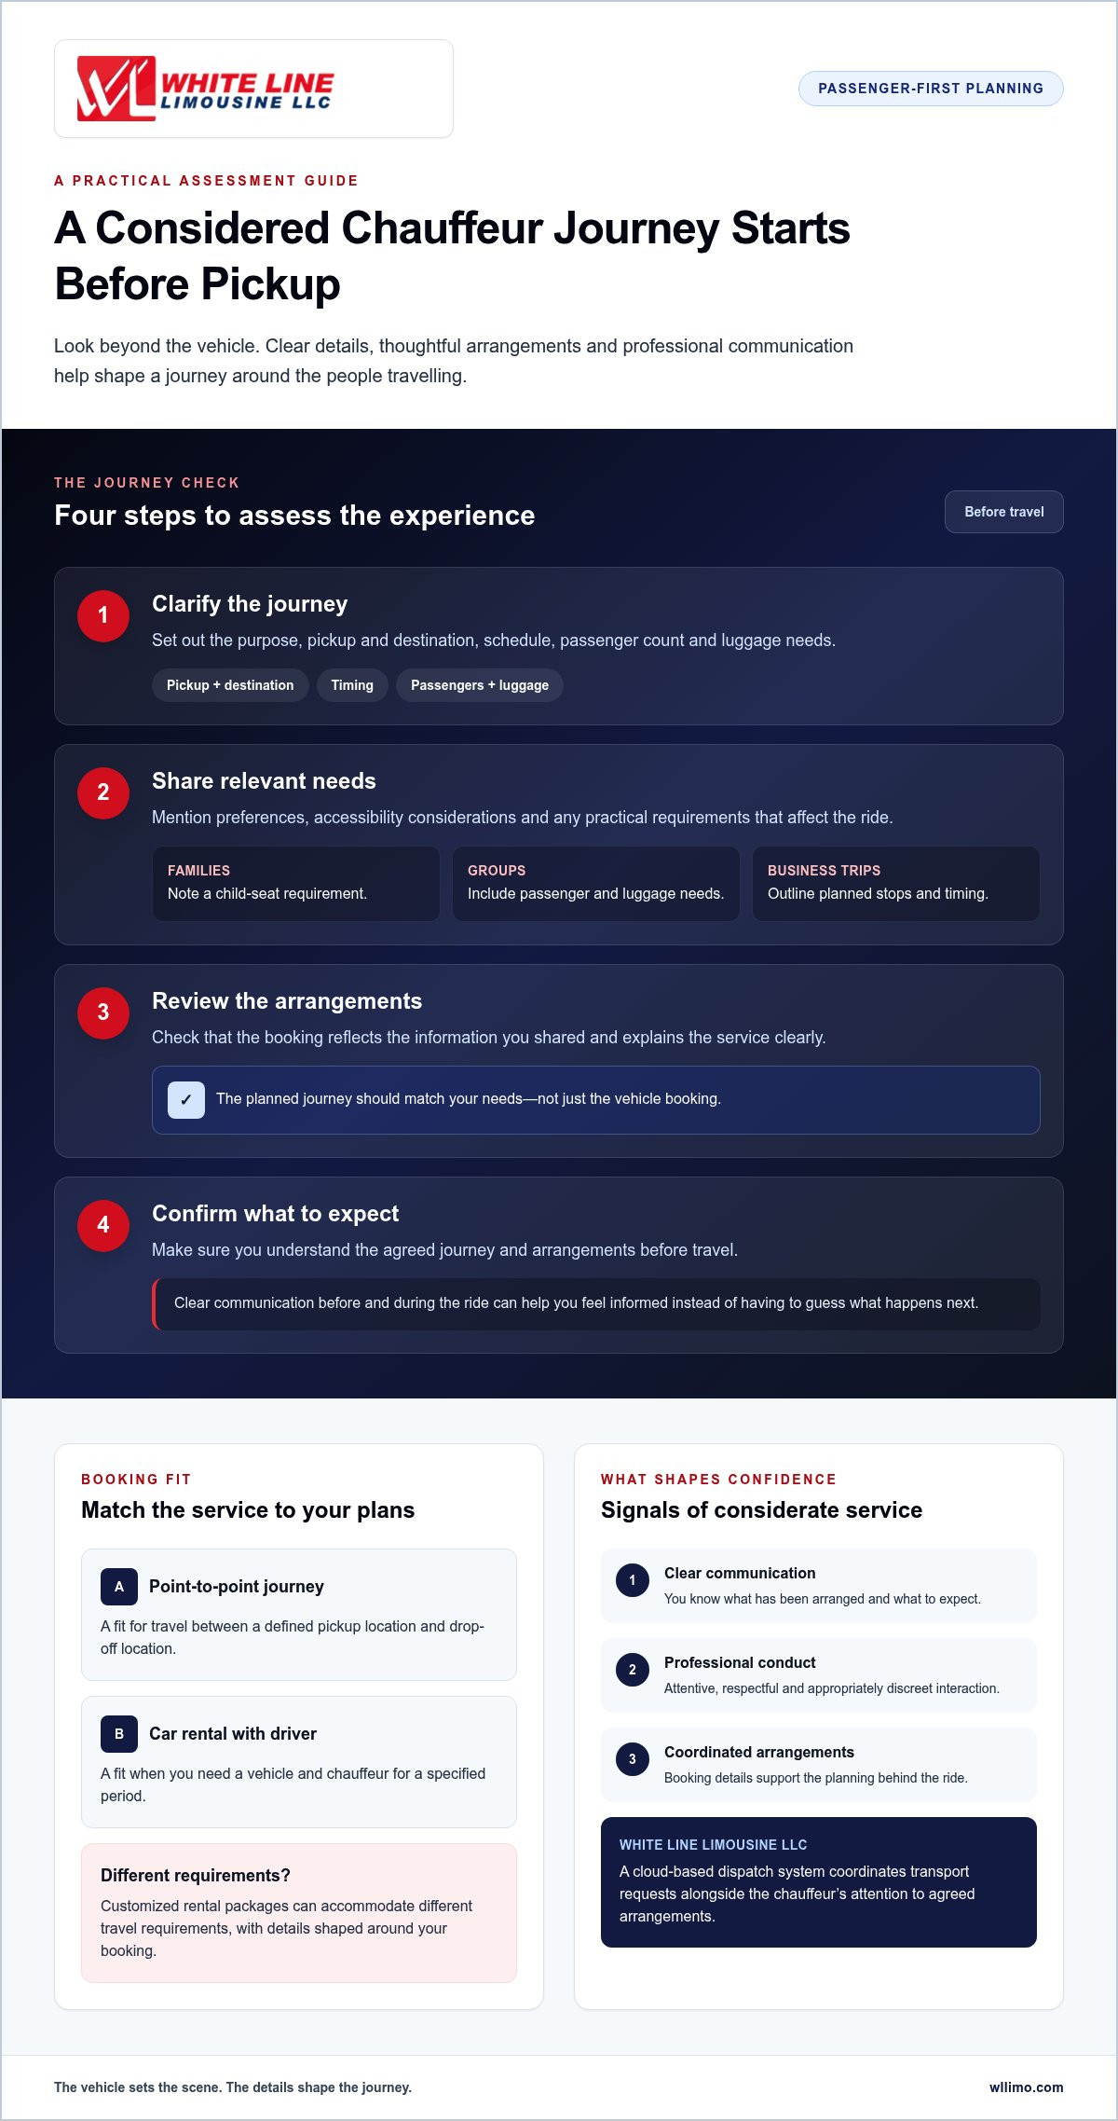Screen dimensions: 1118x2121
Task: Select the Families needs card
Action: 296,884
